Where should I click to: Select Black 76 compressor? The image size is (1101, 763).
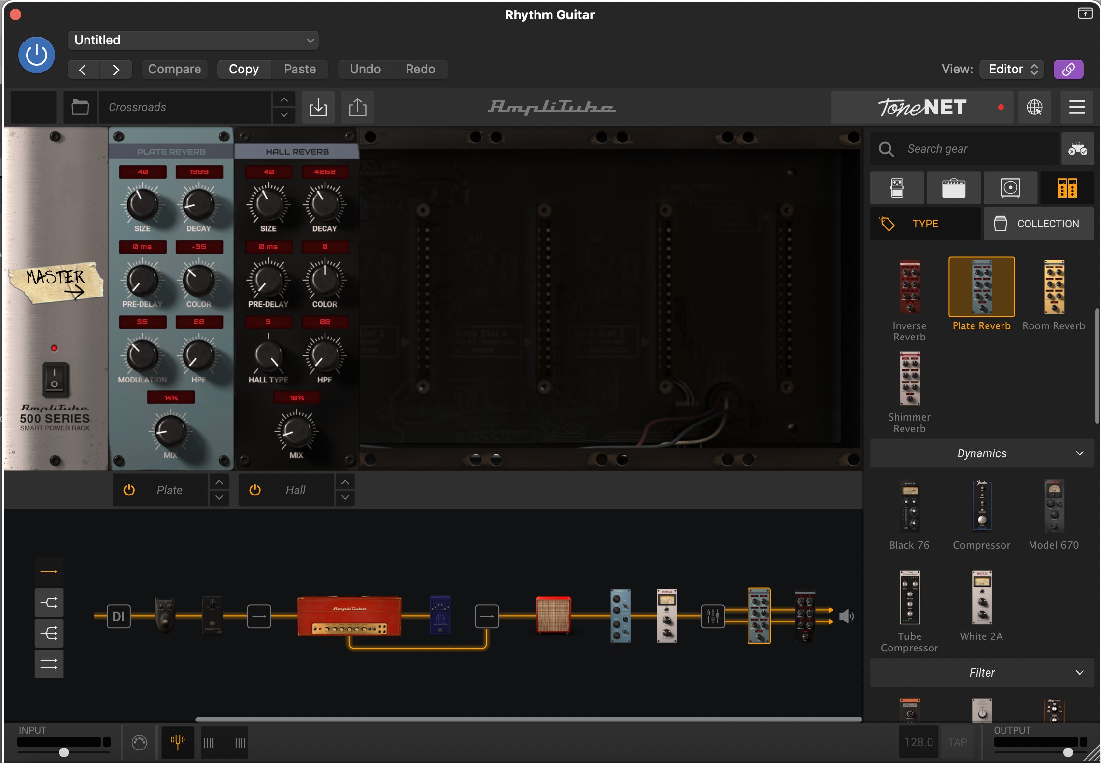(x=909, y=506)
